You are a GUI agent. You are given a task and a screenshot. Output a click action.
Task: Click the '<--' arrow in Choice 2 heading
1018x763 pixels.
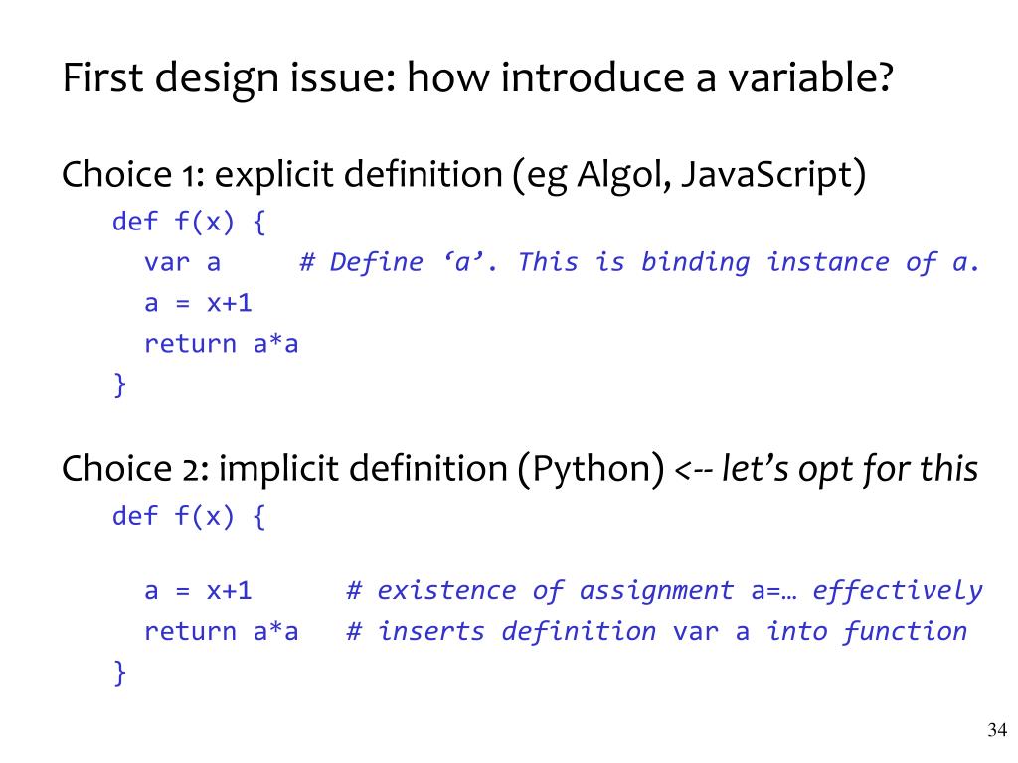pyautogui.click(x=695, y=470)
